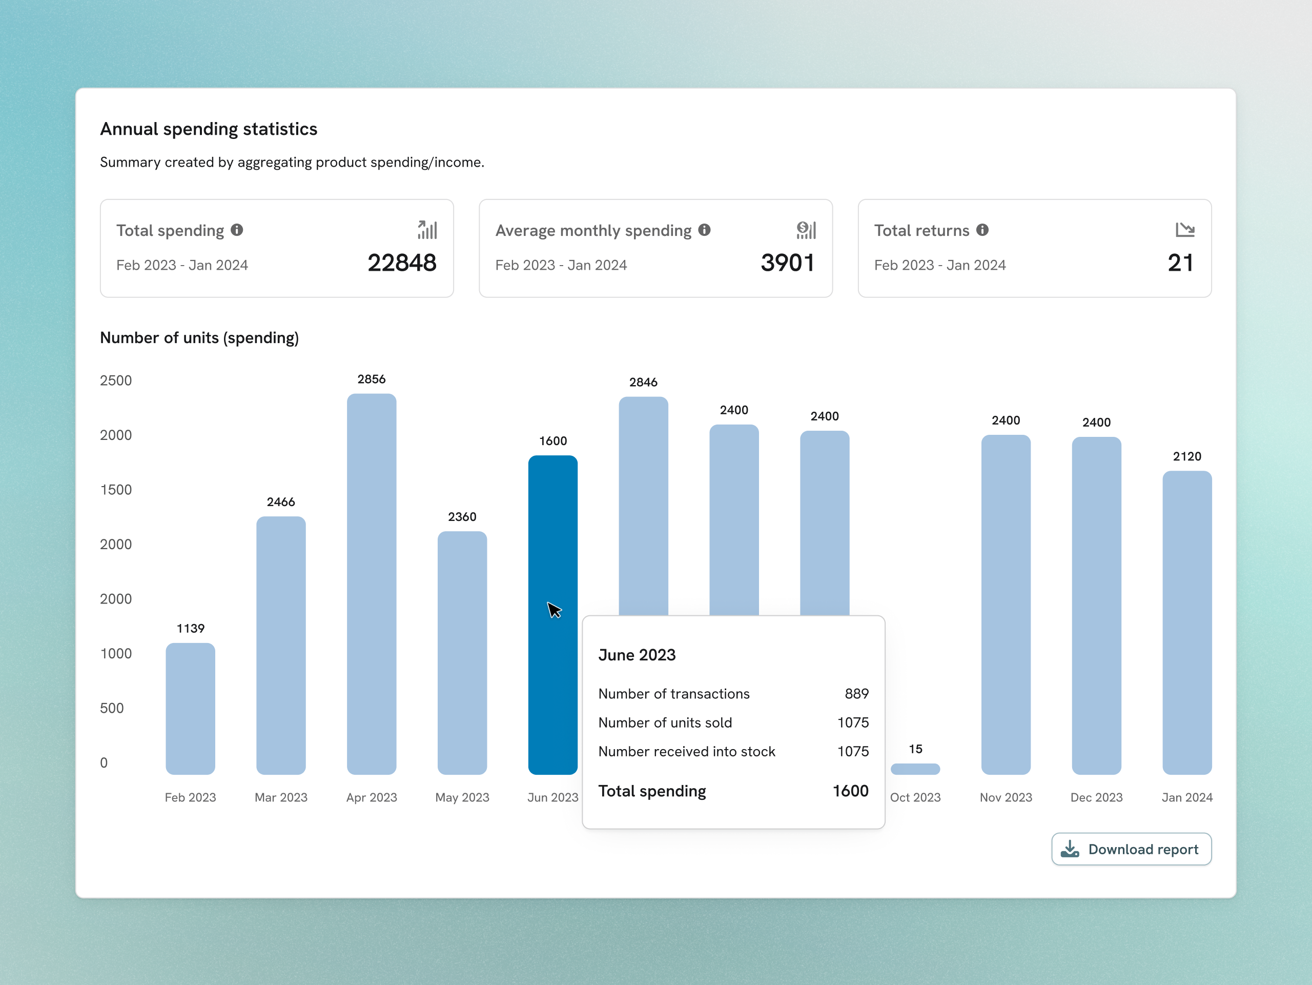This screenshot has height=985, width=1312.
Task: Select the Total spending summary card
Action: pyautogui.click(x=277, y=248)
